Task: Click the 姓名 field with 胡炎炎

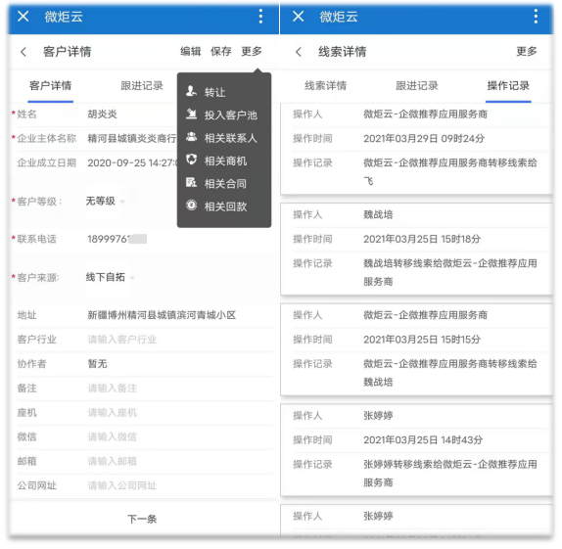Action: 103,114
